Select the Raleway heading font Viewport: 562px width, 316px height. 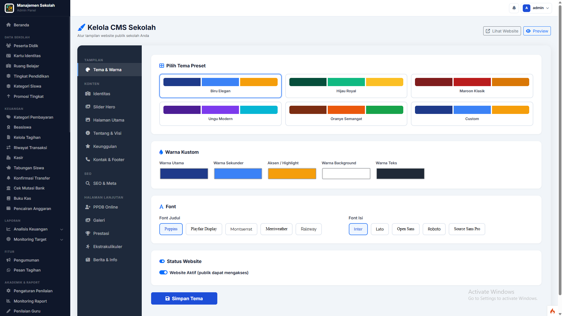click(x=309, y=229)
